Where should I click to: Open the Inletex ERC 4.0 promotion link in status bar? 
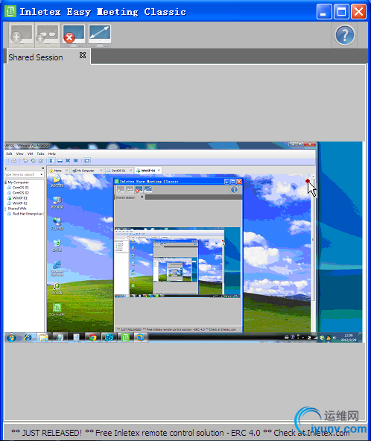click(x=180, y=433)
